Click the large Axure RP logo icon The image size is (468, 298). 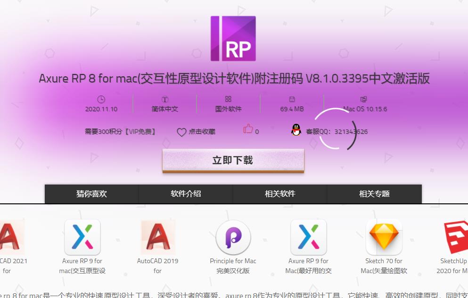[x=233, y=39]
